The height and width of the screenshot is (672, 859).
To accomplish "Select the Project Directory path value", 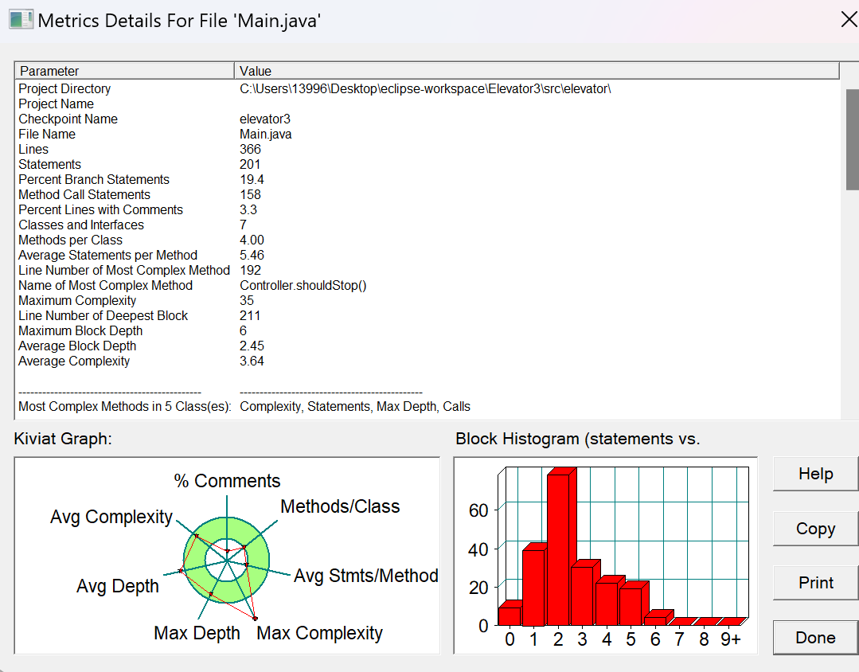I will click(425, 89).
